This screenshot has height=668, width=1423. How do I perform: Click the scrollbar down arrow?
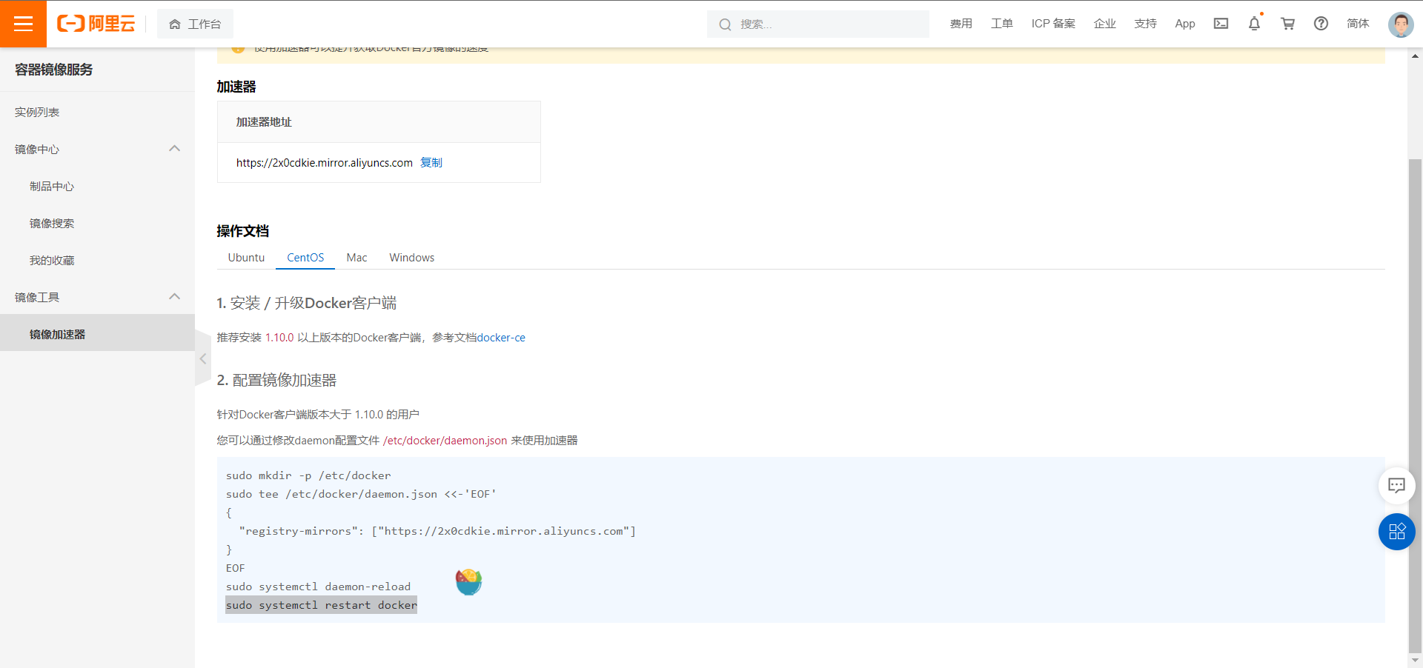coord(1415,660)
